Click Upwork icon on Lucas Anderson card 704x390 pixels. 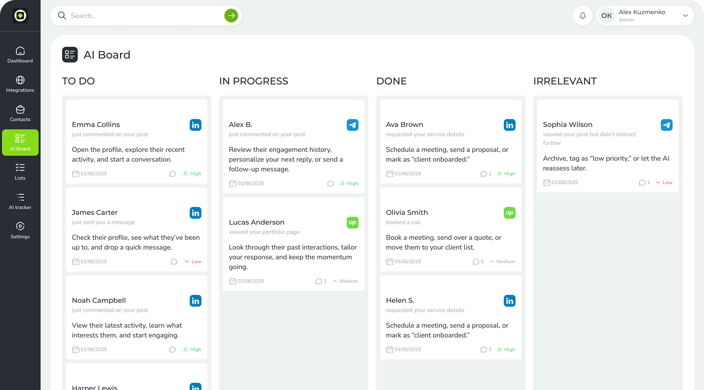click(x=352, y=222)
